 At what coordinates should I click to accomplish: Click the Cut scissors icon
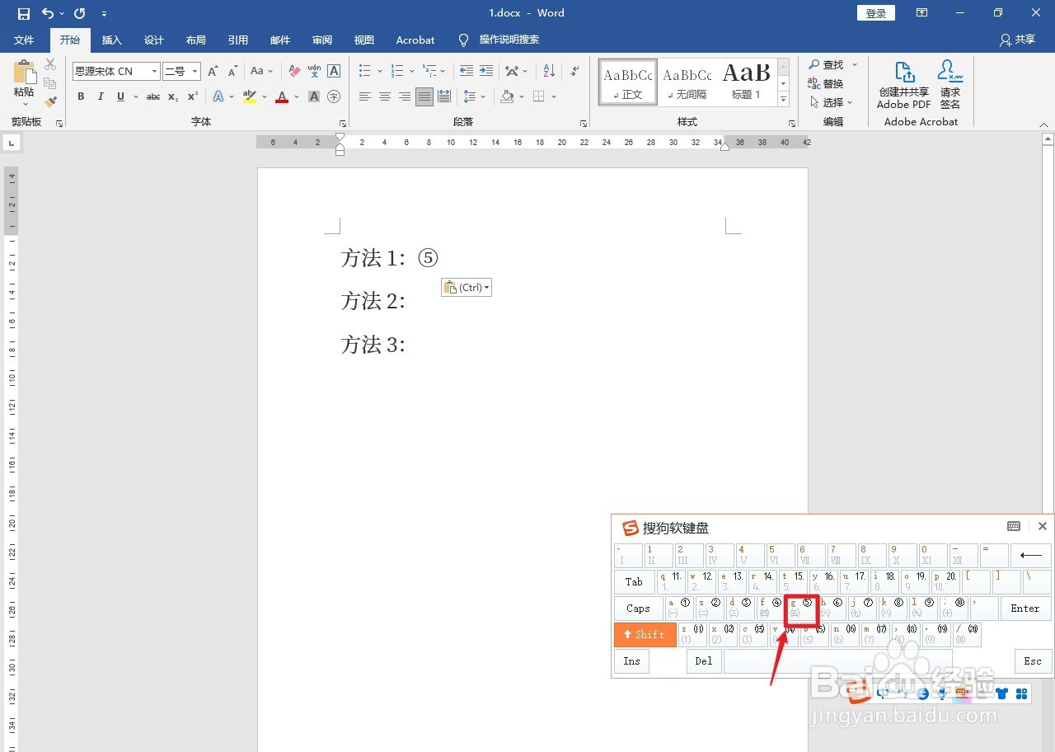pos(50,64)
